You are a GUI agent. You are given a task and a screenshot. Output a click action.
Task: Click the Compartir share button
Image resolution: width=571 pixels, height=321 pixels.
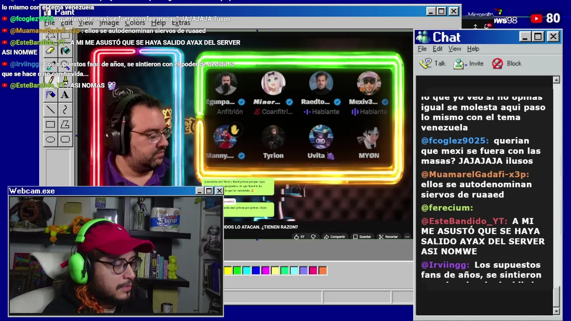tap(335, 237)
